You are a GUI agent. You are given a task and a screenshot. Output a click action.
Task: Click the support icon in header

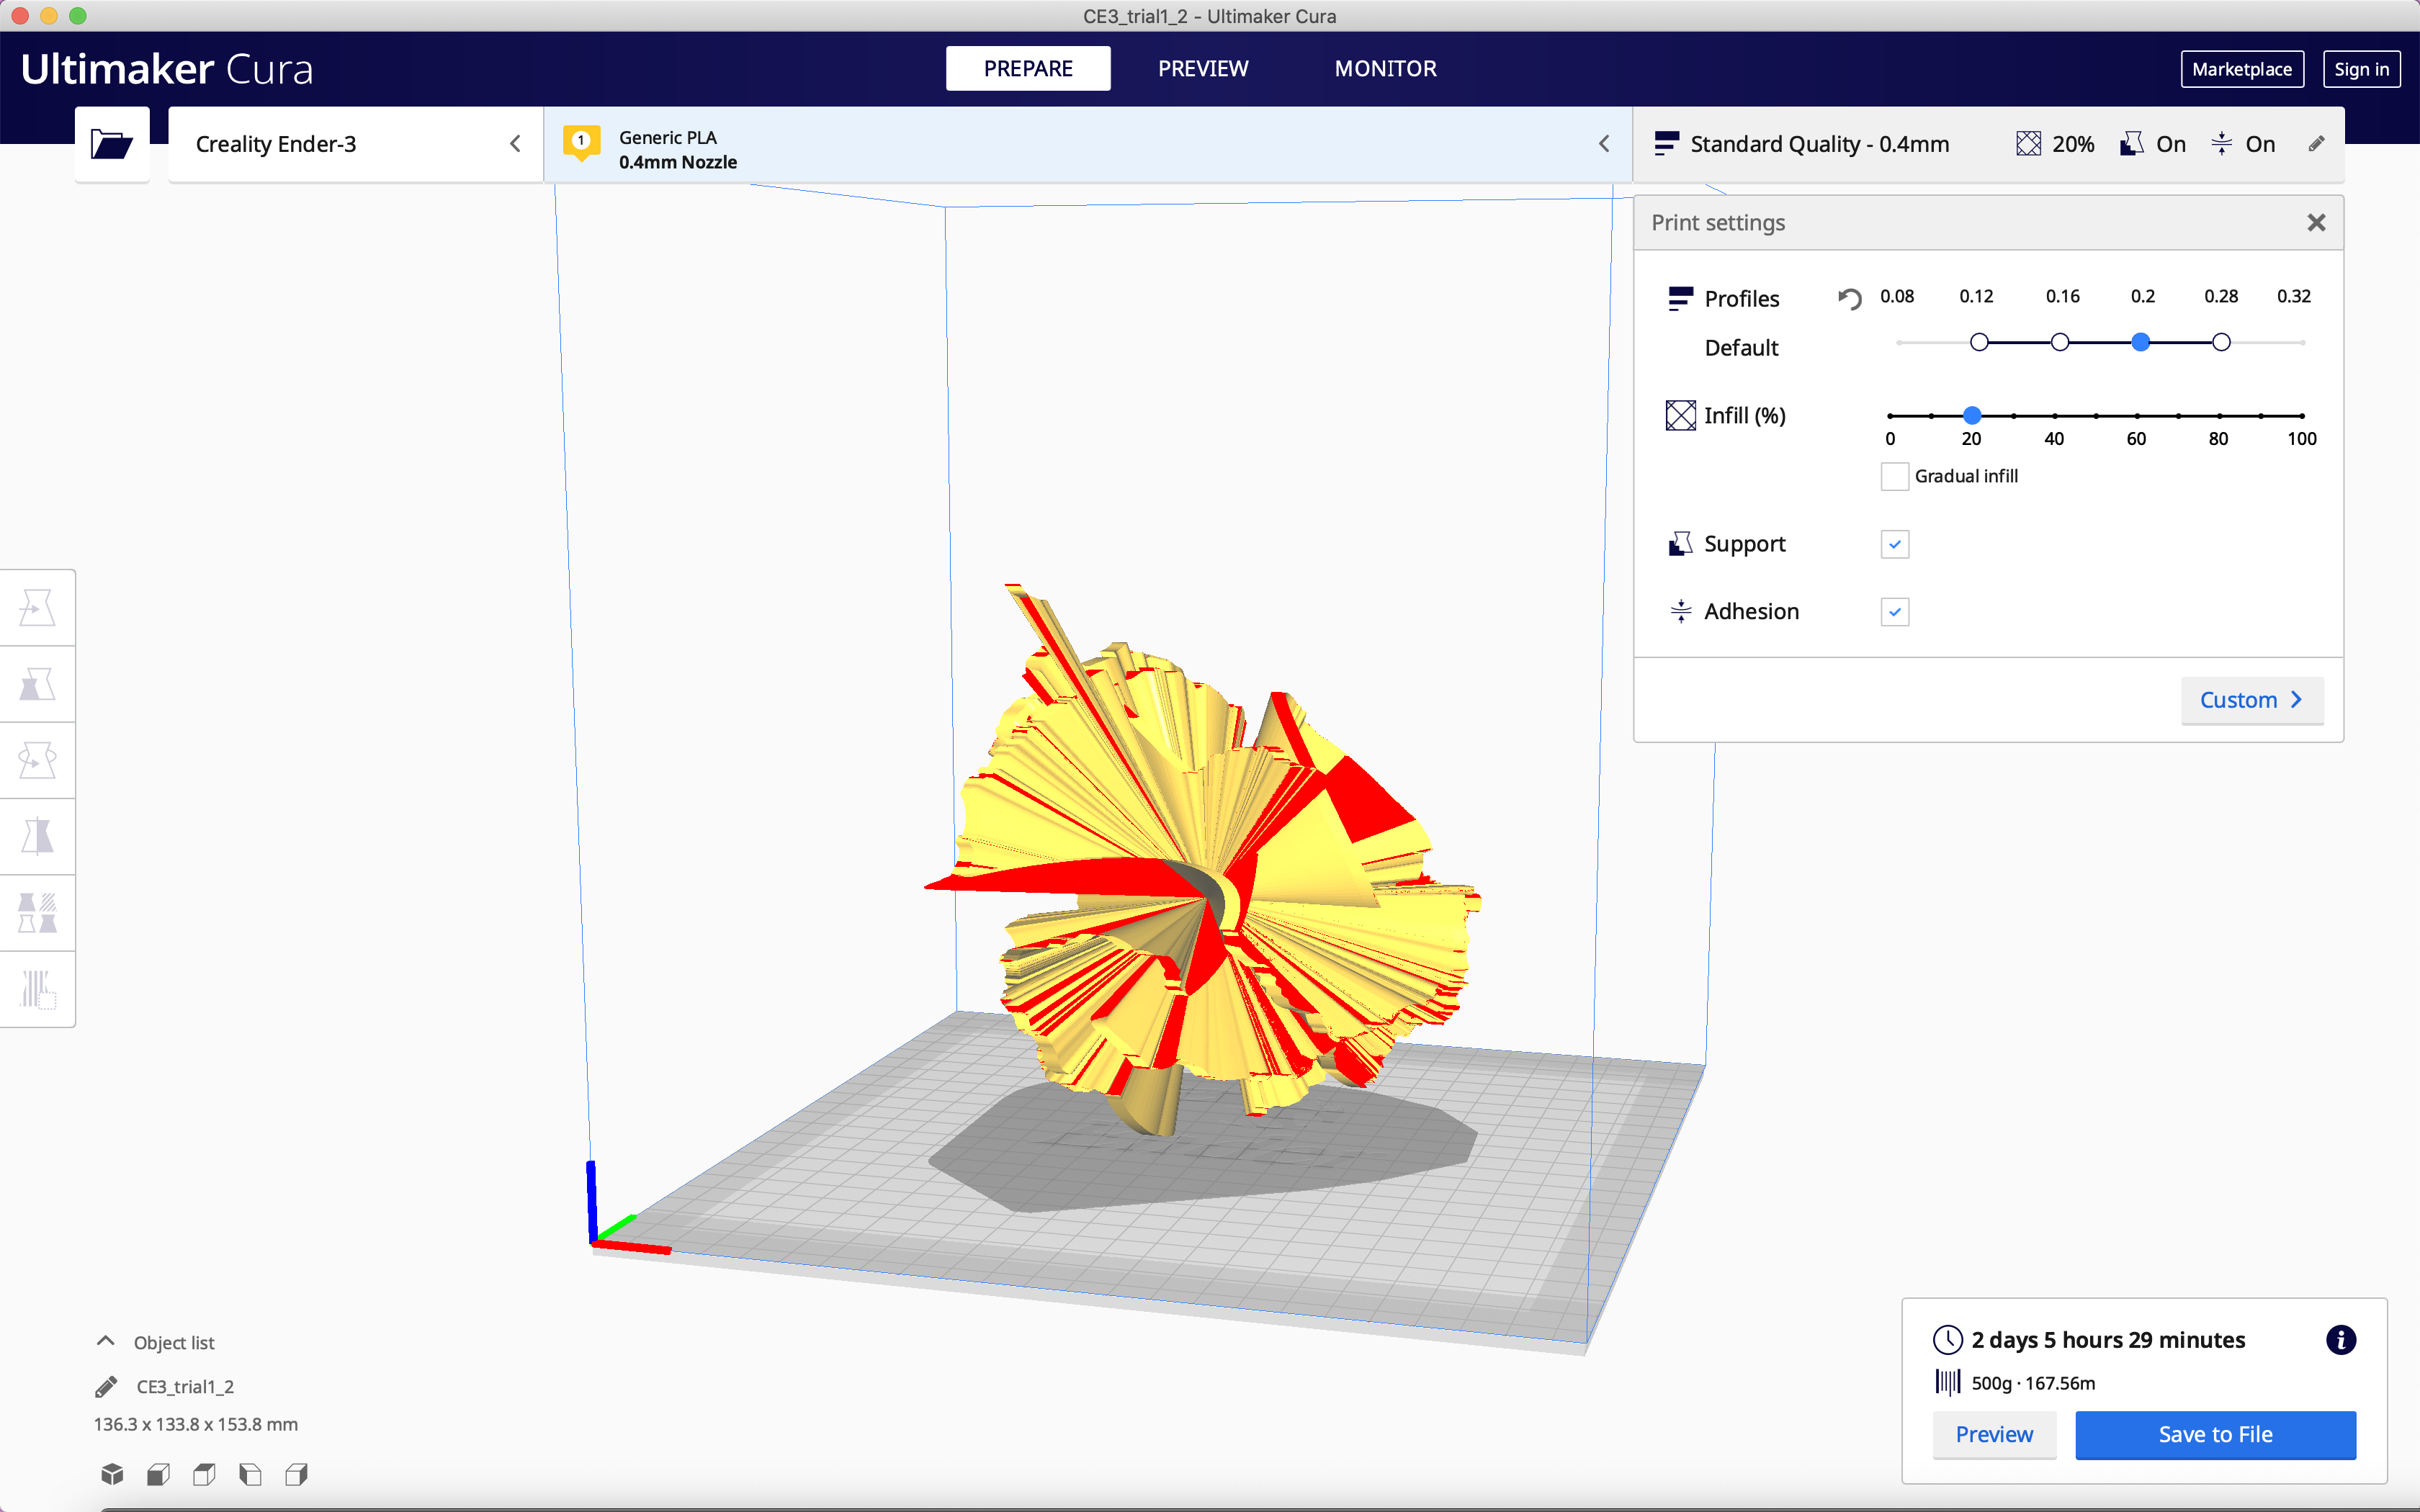2131,144
